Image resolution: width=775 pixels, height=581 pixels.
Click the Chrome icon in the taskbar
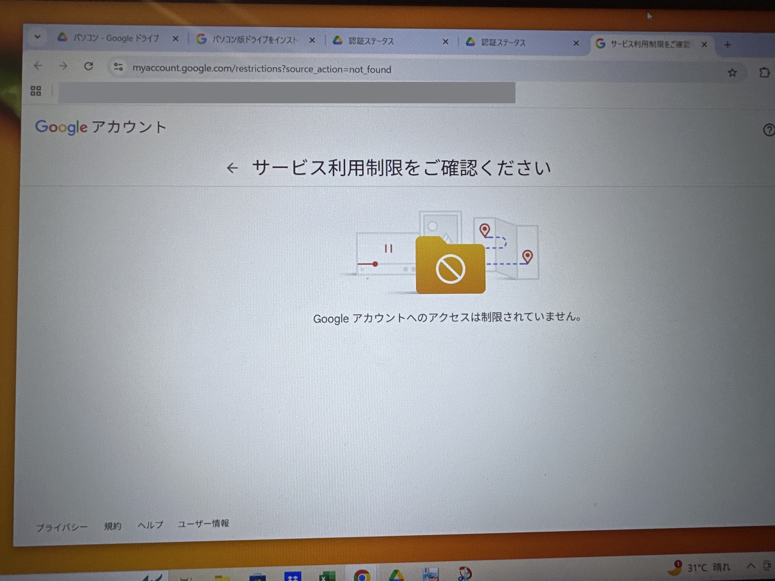click(362, 575)
